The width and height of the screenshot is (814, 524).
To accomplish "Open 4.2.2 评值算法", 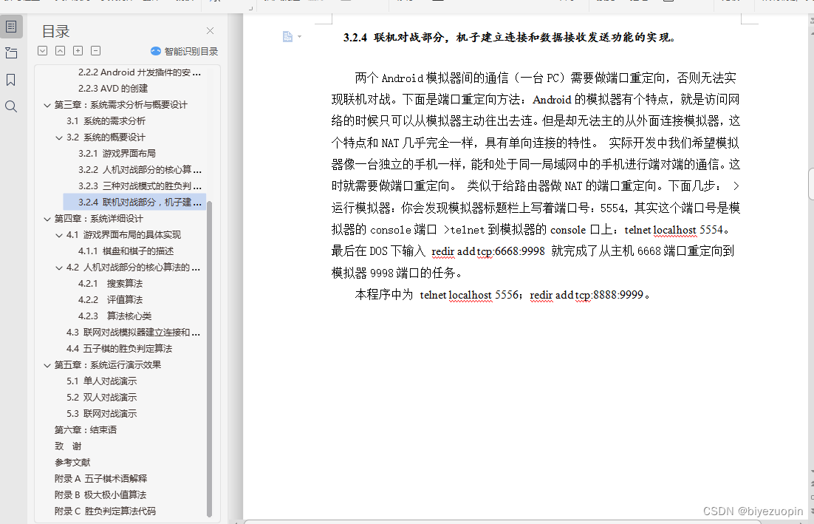I will (x=110, y=299).
